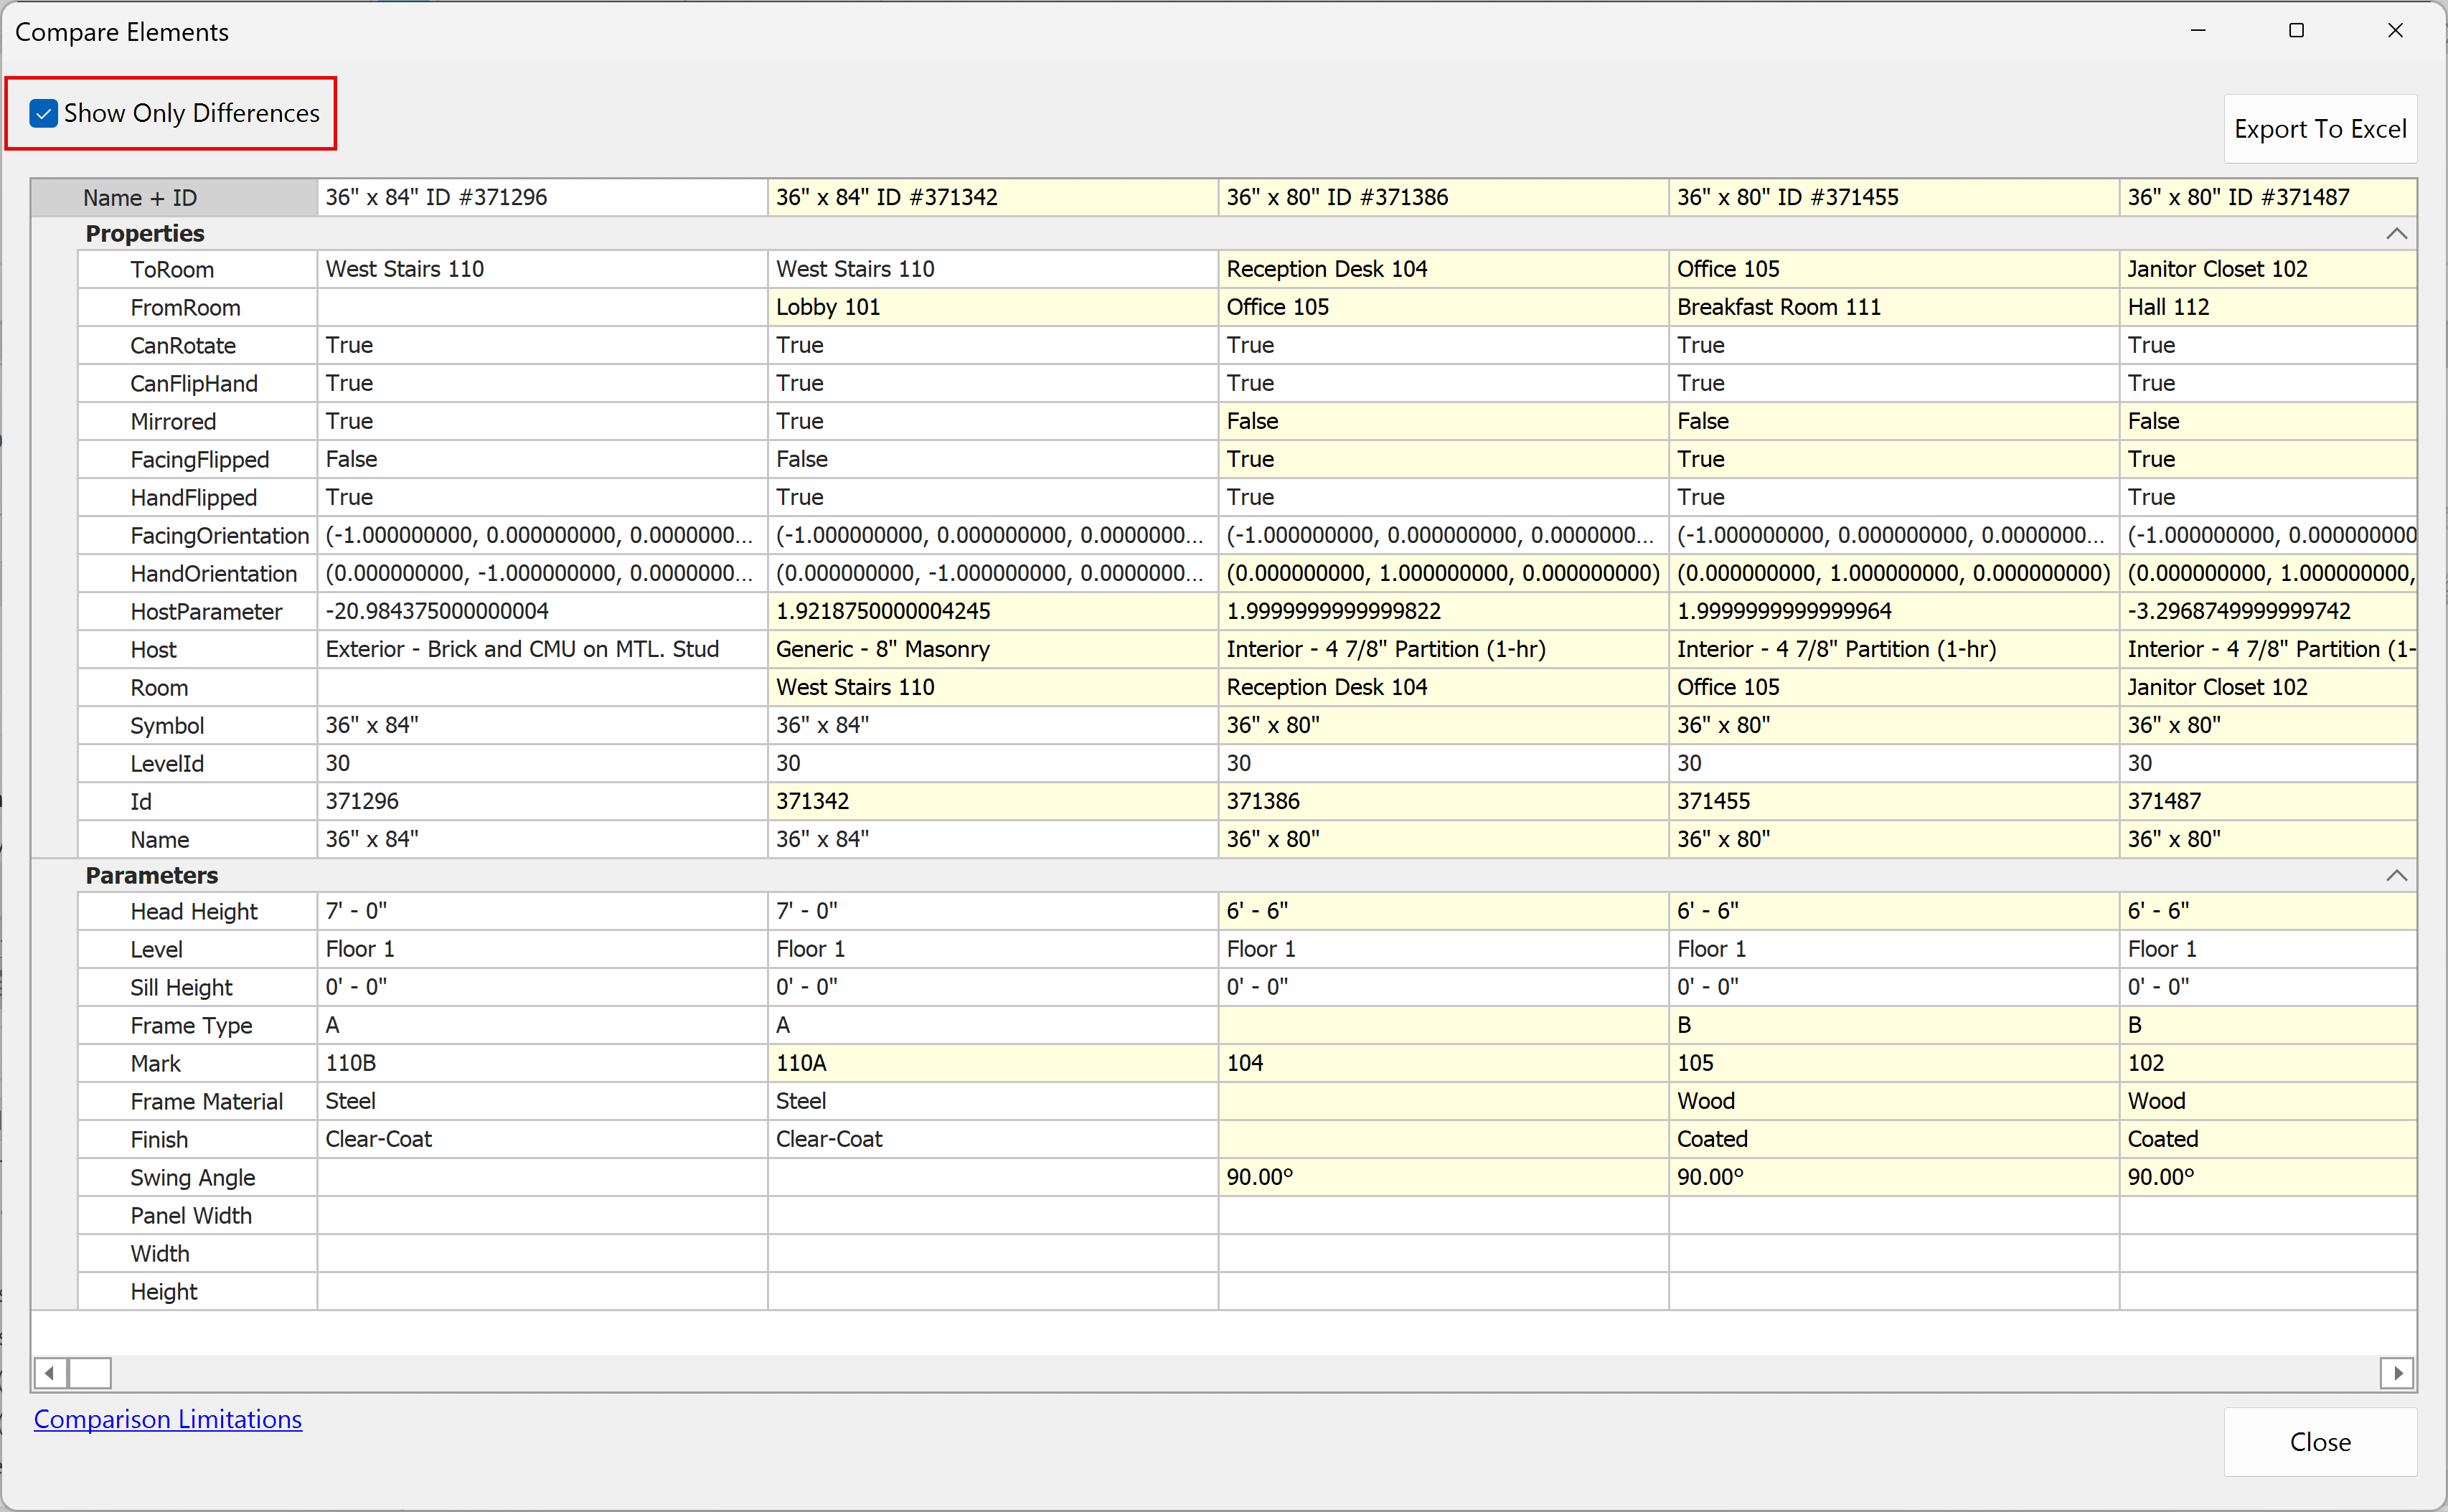Select the 110B Mark cell
This screenshot has width=2448, height=1512.
click(x=542, y=1064)
